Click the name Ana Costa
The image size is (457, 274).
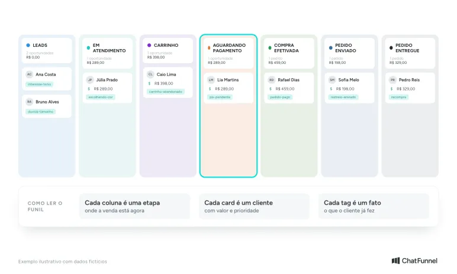46,75
